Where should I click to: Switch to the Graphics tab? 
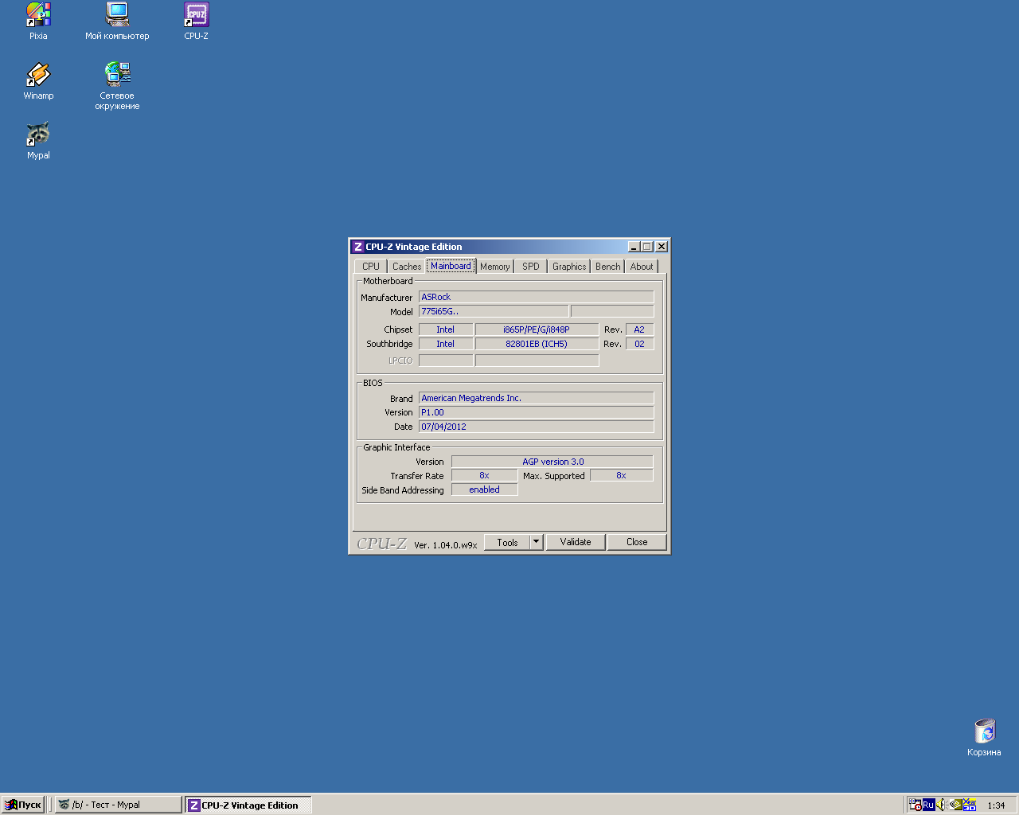[569, 267]
